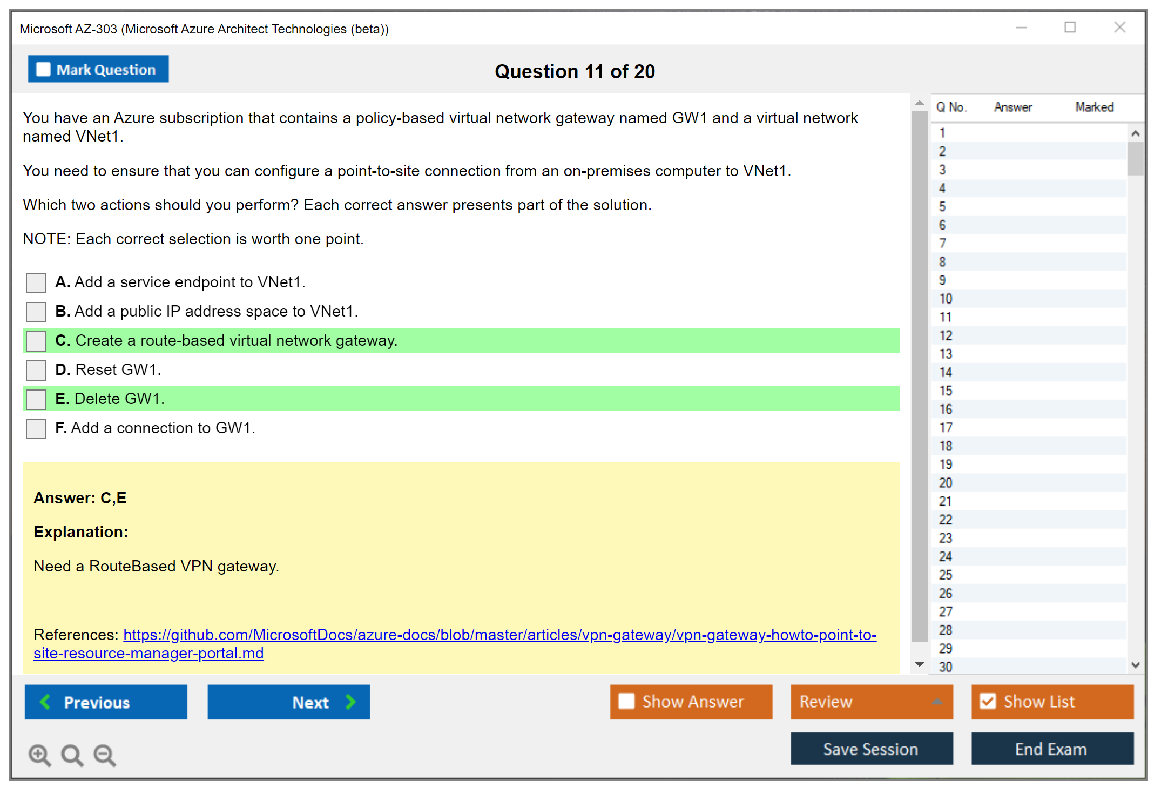Viewport: 1161px width, 794px height.
Task: Click the reset zoom magnifier icon
Action: [72, 755]
